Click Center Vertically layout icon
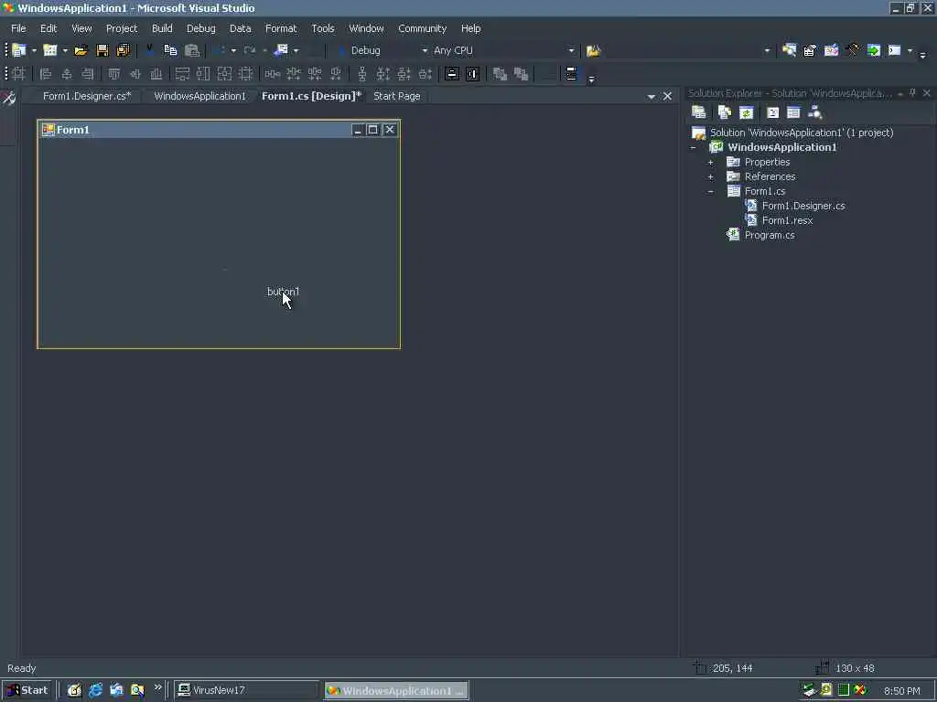The width and height of the screenshot is (937, 702). coord(473,74)
